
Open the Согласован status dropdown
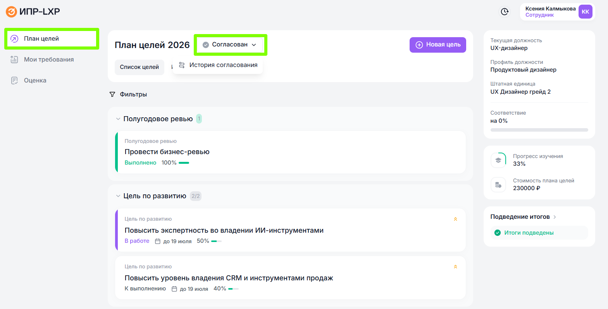[230, 45]
